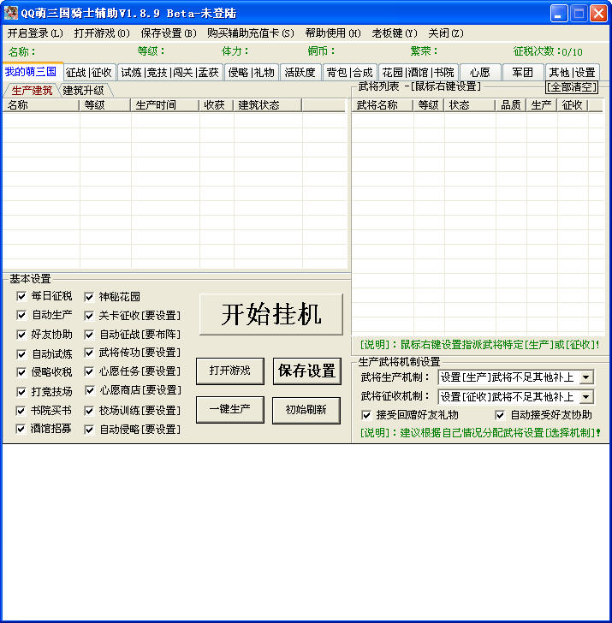Click the 老板键(Y) menu item
Screen dimensions: 612x623
395,33
